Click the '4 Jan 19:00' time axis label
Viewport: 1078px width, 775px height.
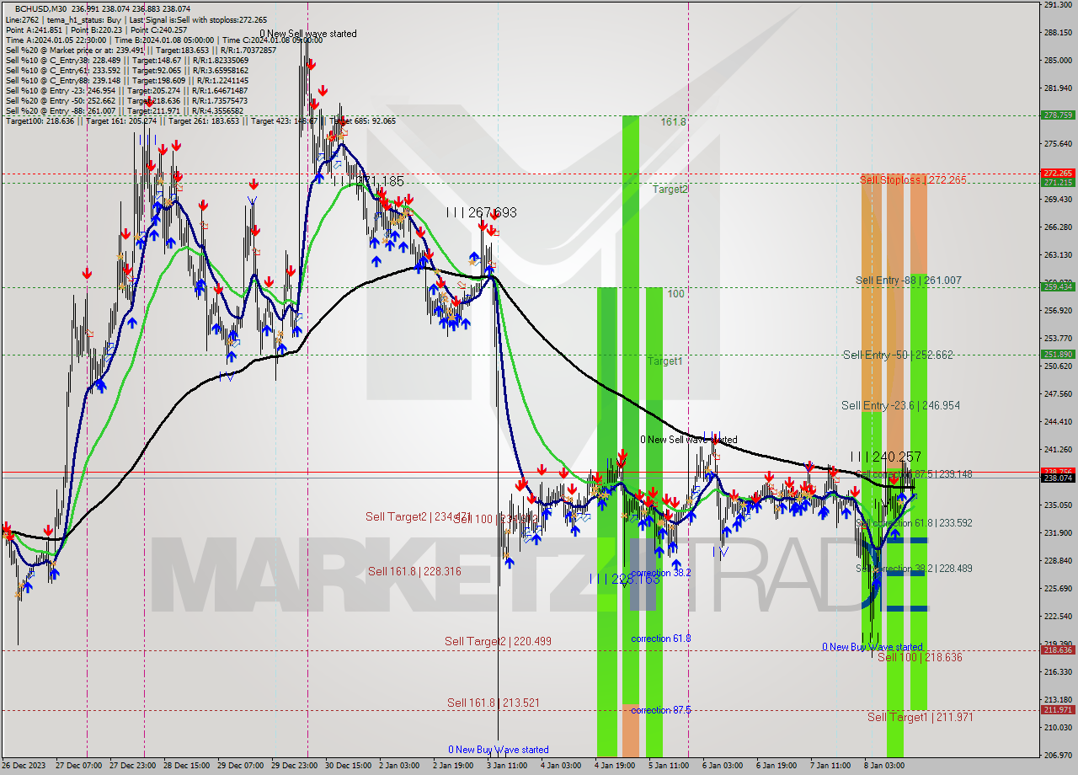point(615,766)
